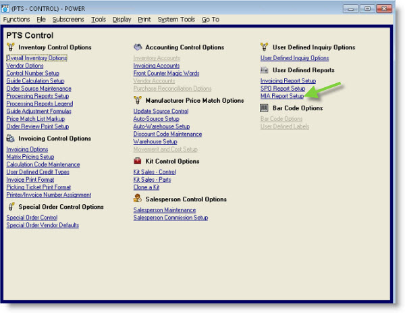Open Invoicing Accounts link
This screenshot has width=405, height=313.
point(157,66)
